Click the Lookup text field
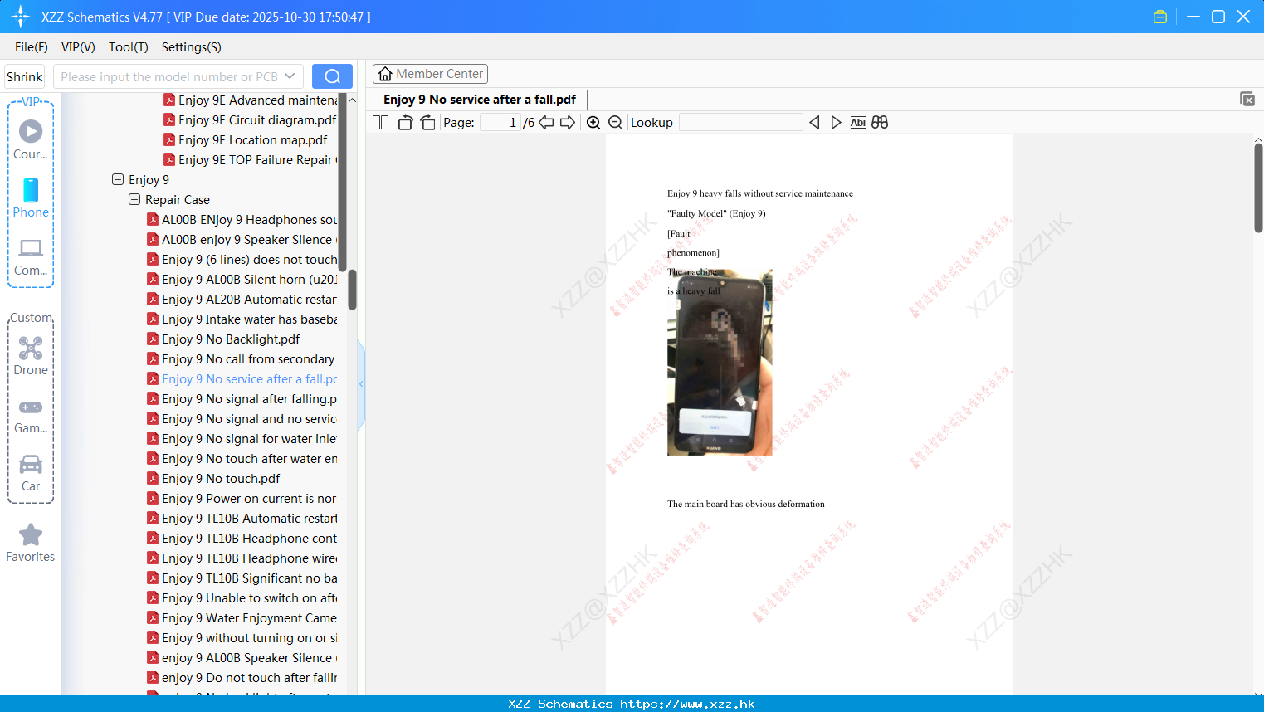This screenshot has width=1264, height=712. click(740, 122)
